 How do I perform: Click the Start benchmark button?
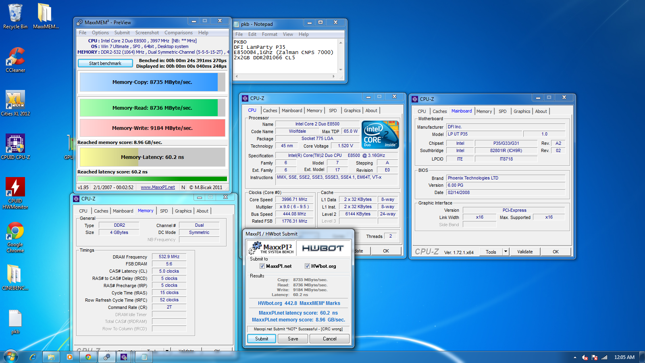105,63
